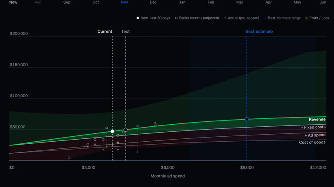
Task: Click the '+ Fixed costs' curve label
Action: click(313, 127)
